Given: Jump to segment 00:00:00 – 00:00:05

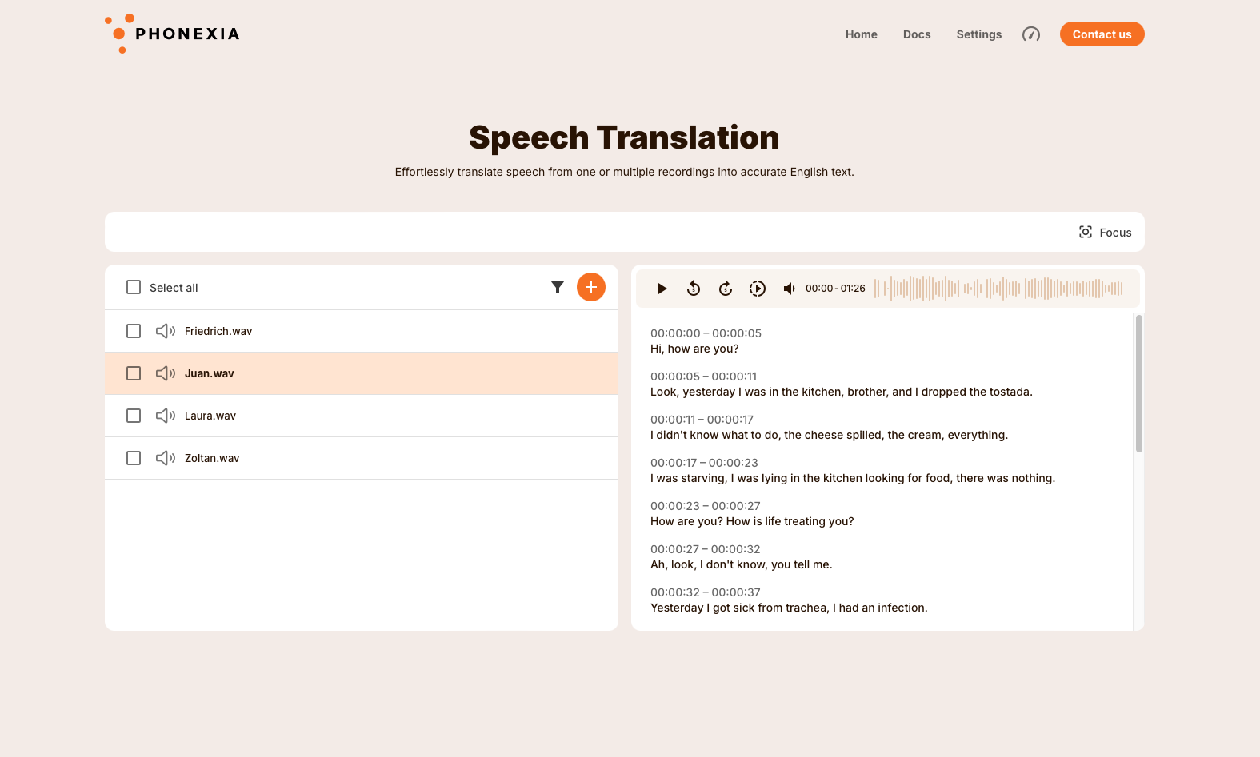Looking at the screenshot, I should pos(706,333).
